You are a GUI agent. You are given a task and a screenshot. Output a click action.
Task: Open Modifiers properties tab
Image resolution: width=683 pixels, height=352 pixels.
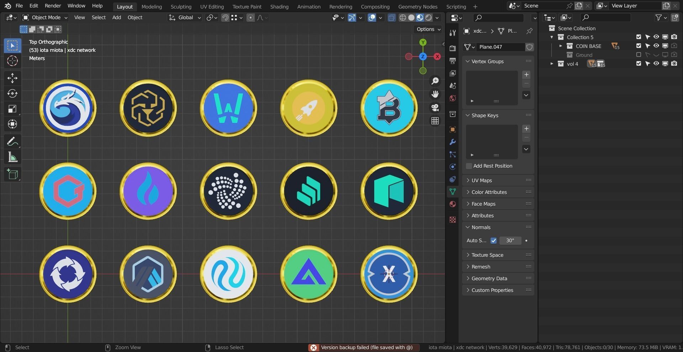coord(452,142)
